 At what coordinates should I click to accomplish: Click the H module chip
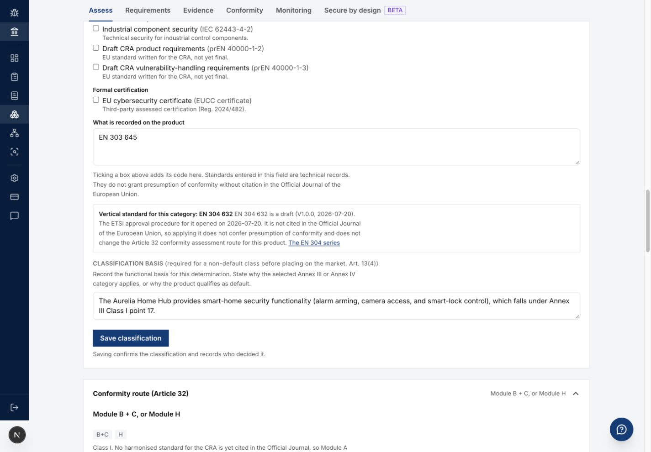click(x=121, y=435)
